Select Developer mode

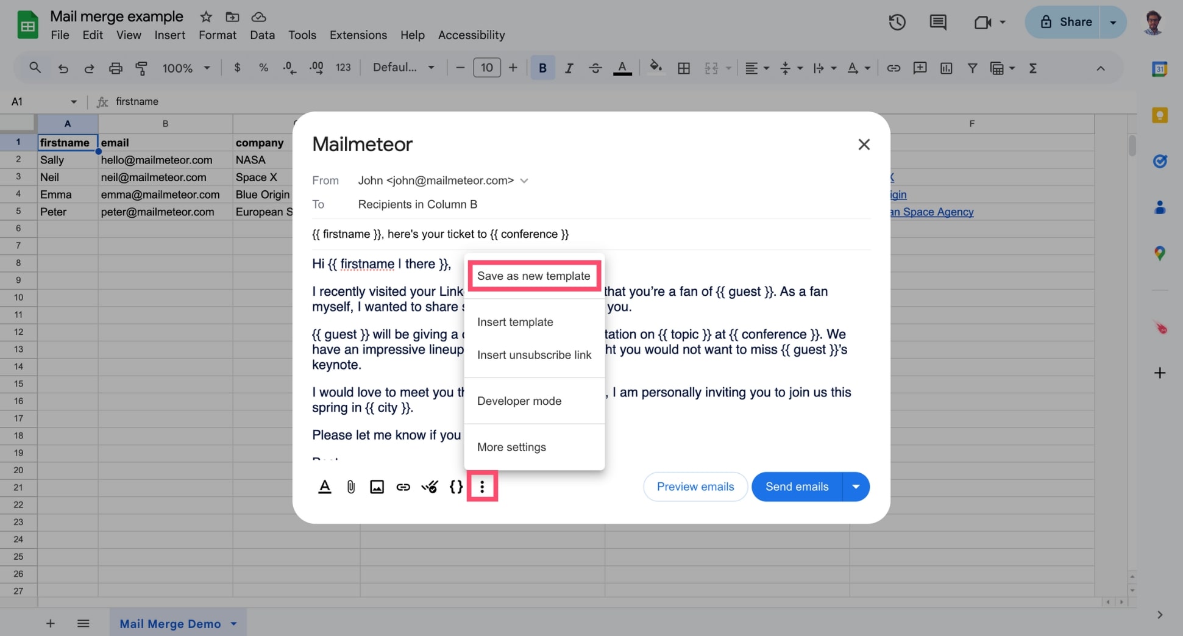[534, 401]
